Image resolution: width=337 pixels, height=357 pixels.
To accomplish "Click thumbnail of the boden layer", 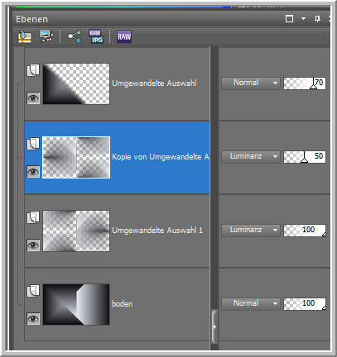I will [76, 304].
